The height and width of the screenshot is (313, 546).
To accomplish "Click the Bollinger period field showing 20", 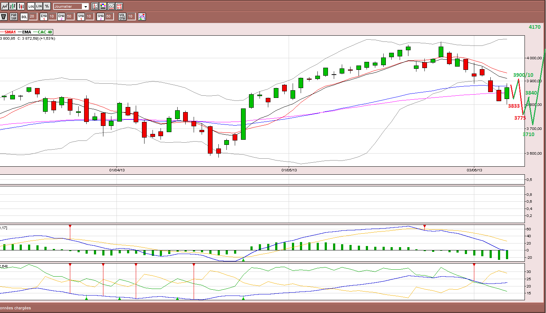I will (33, 16).
